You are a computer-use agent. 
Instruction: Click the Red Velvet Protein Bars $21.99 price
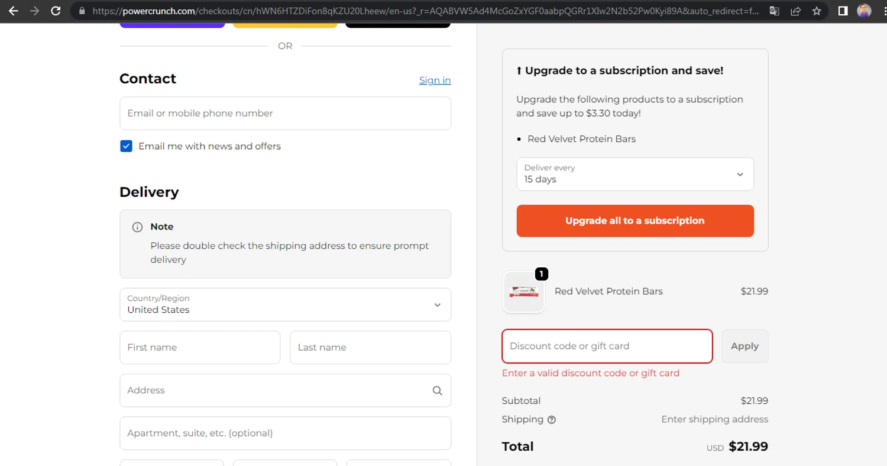[x=754, y=292]
